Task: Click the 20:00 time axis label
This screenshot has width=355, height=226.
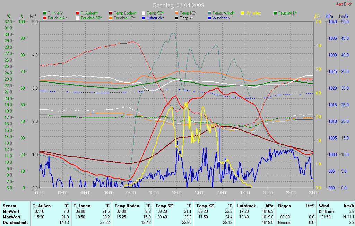Action: (268, 193)
